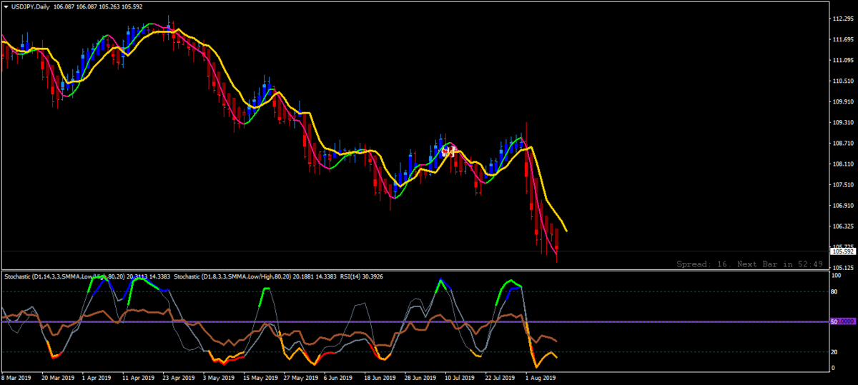Click the 20 Mar 2019 date label
Viewport: 858px width, 385px height.
click(59, 377)
